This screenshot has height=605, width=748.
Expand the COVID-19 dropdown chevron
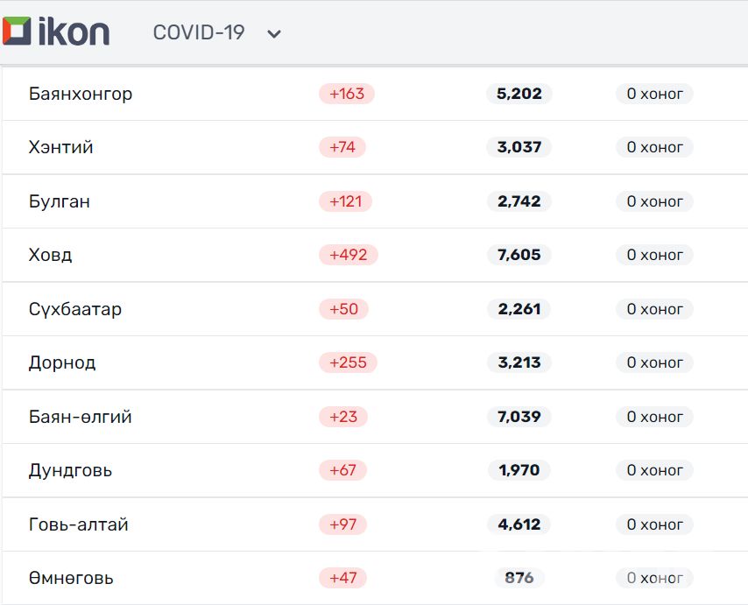pyautogui.click(x=274, y=34)
